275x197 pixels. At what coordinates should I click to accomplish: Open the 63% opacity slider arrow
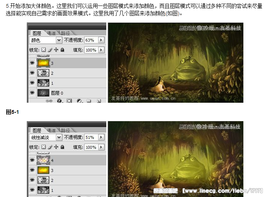pos(101,40)
